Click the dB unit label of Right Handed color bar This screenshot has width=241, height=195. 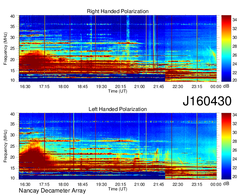click(x=226, y=86)
